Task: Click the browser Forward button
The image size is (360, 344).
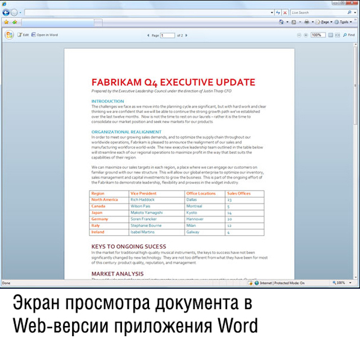Action: (x=14, y=12)
